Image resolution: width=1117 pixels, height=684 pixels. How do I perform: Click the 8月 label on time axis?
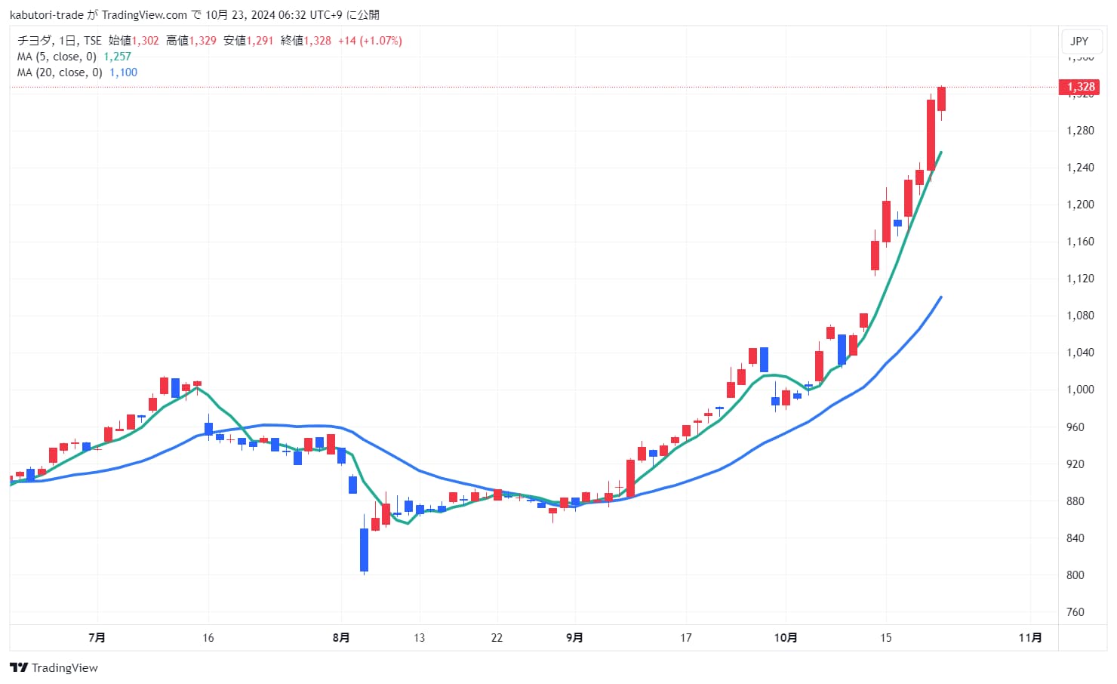pos(341,638)
